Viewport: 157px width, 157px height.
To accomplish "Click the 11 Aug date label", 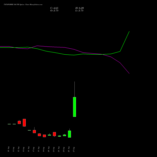I will (x=14, y=149).
